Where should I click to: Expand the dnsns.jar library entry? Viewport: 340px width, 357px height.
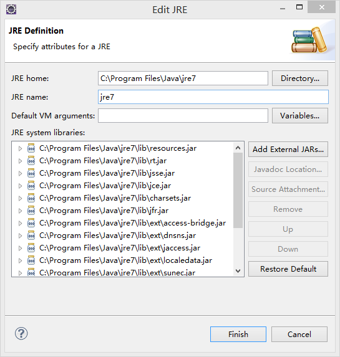pyautogui.click(x=20, y=236)
